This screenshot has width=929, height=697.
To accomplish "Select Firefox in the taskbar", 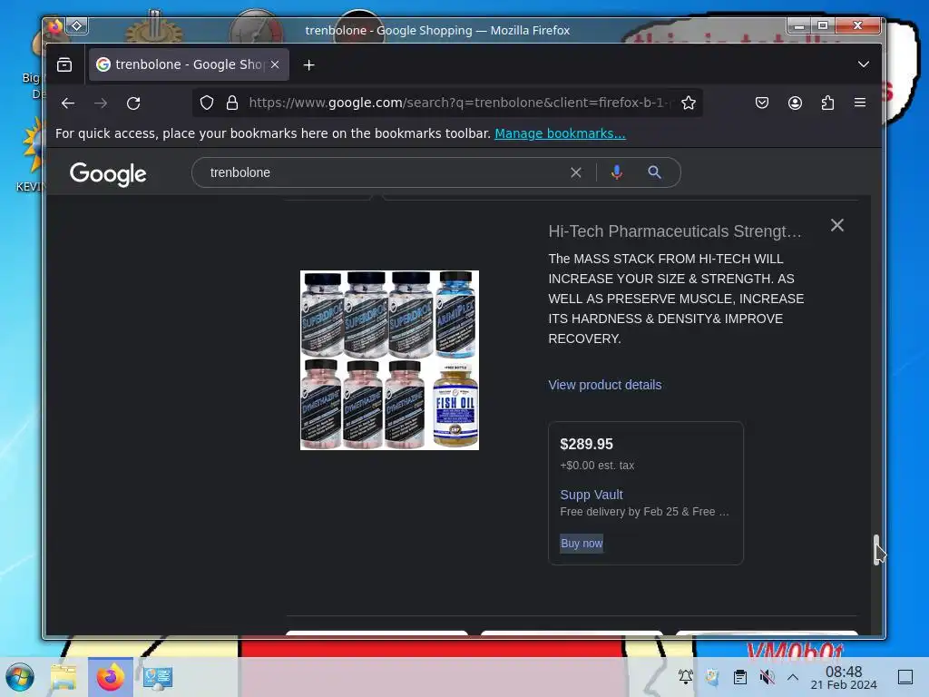I will coord(110,677).
